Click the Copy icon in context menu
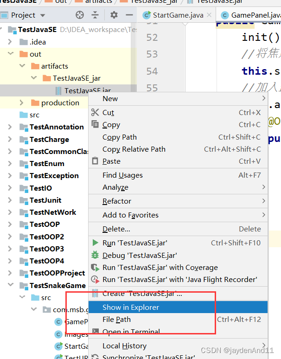Screen dimensions: 281x359 coord(95,124)
